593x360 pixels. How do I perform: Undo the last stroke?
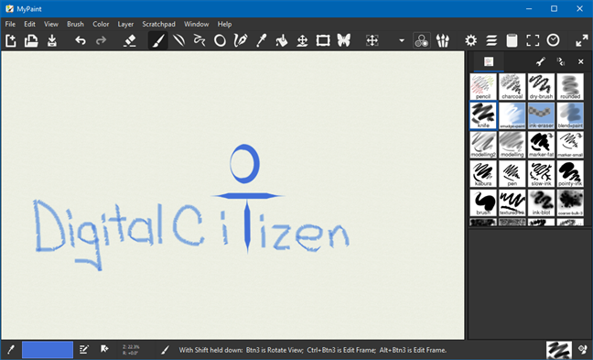click(81, 40)
